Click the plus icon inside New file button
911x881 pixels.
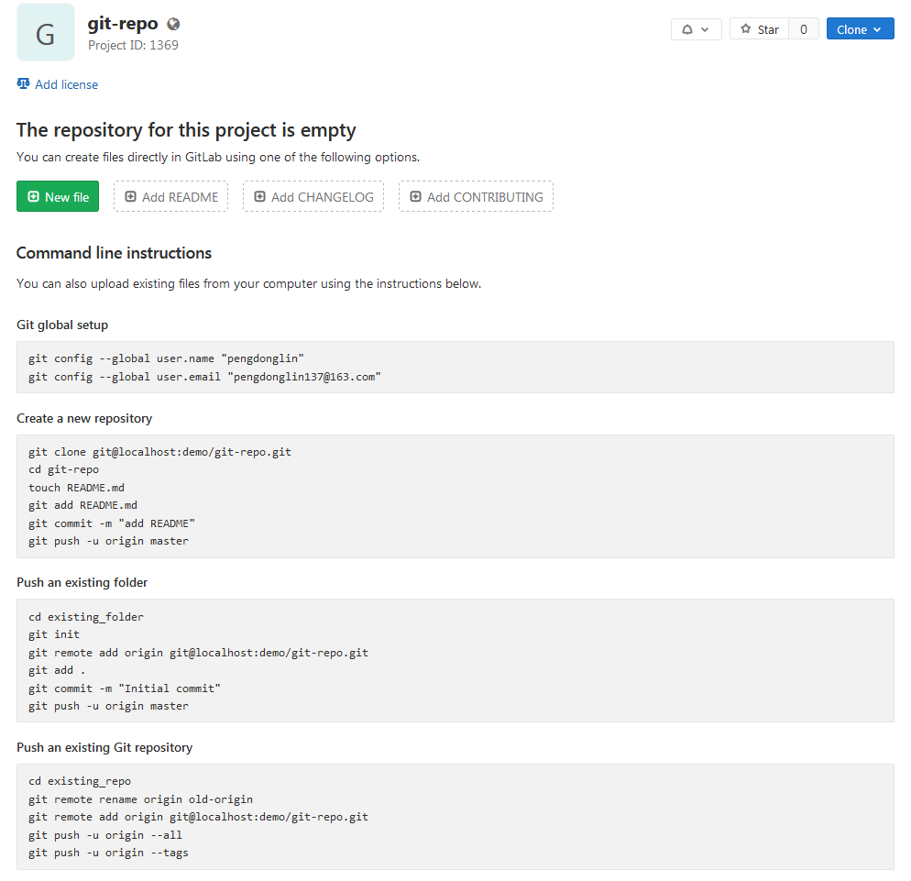click(x=32, y=196)
